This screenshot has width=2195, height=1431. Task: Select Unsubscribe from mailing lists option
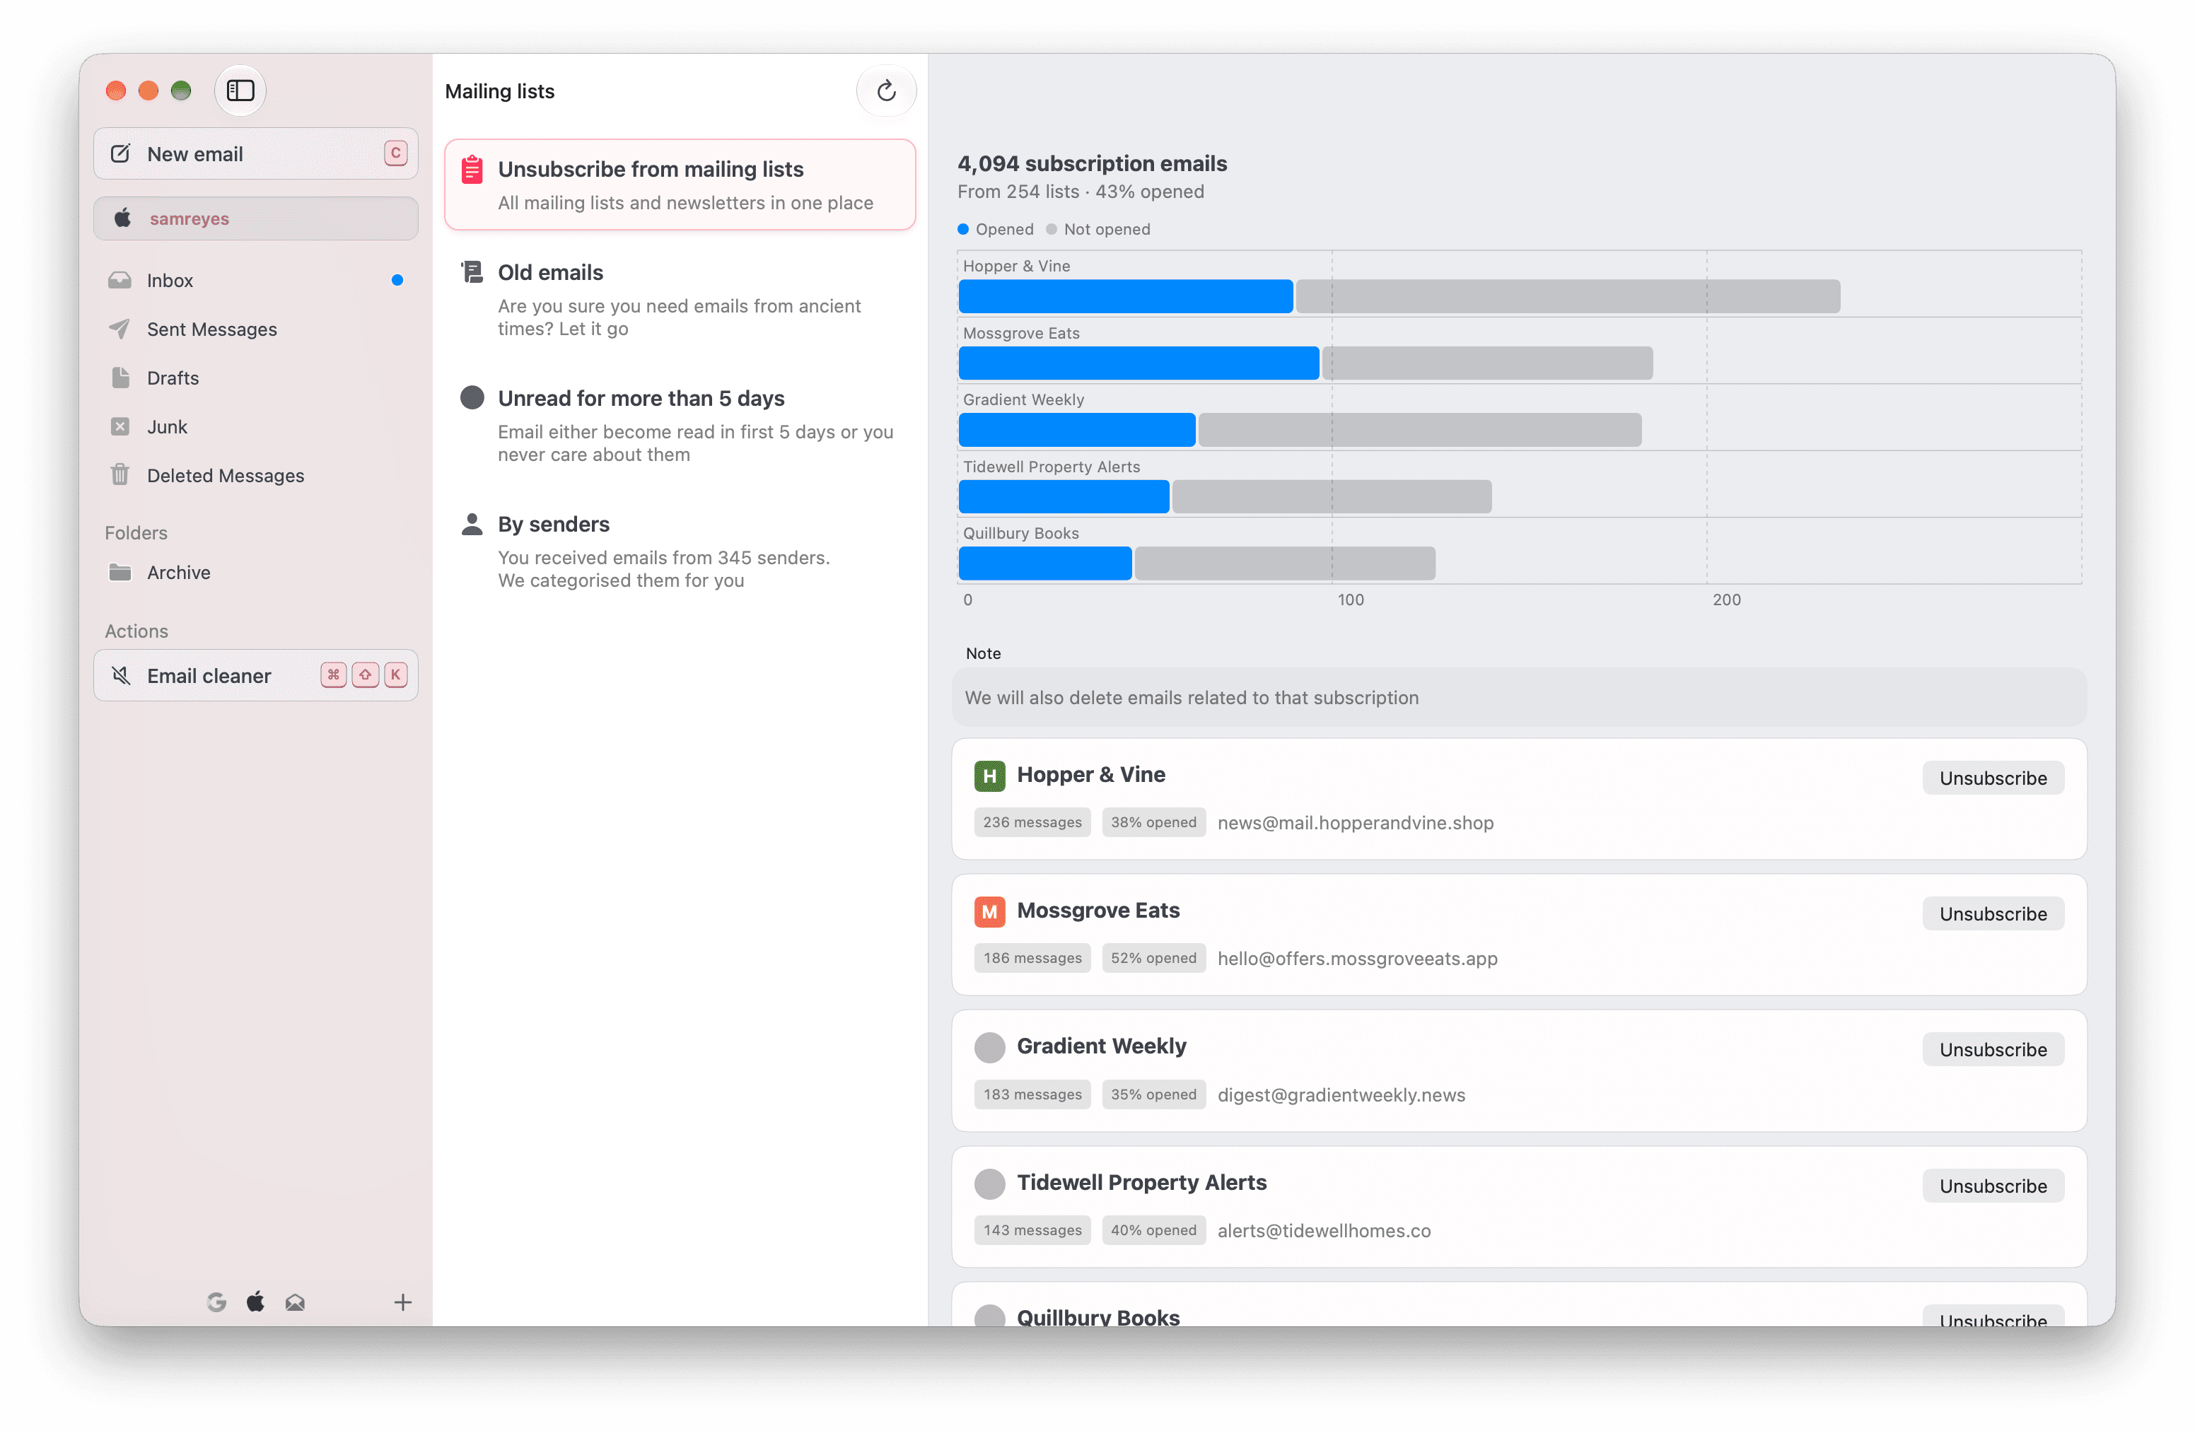point(680,185)
